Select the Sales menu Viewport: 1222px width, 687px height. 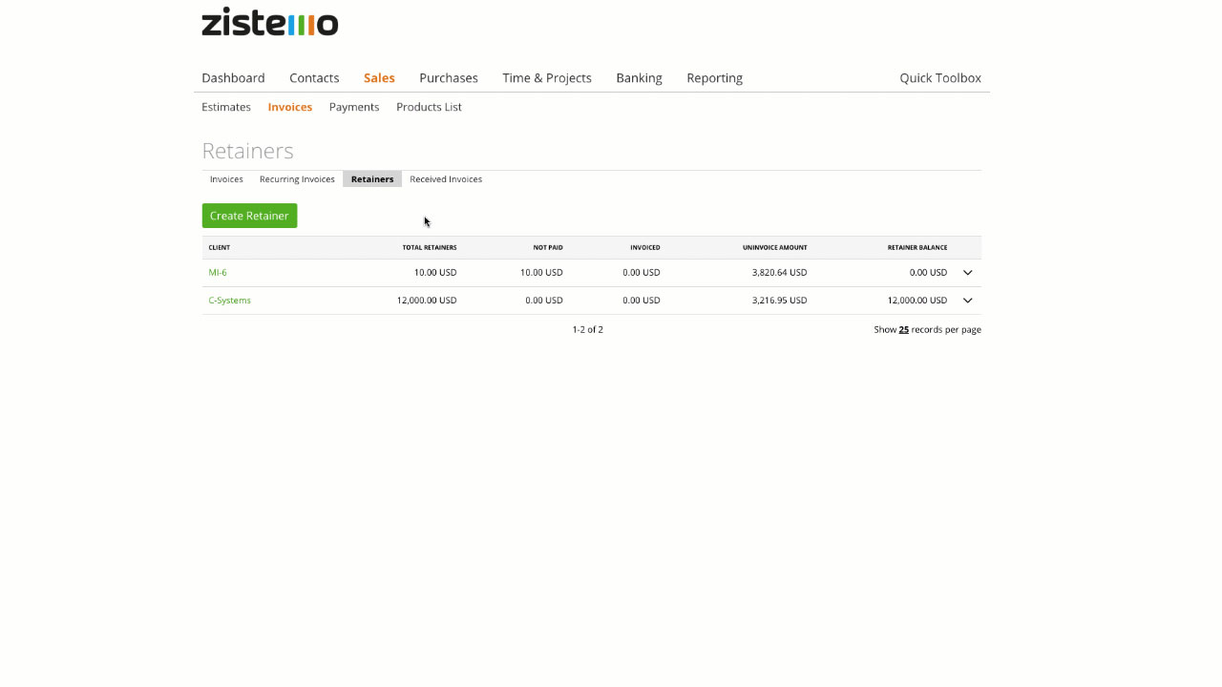pyautogui.click(x=379, y=78)
